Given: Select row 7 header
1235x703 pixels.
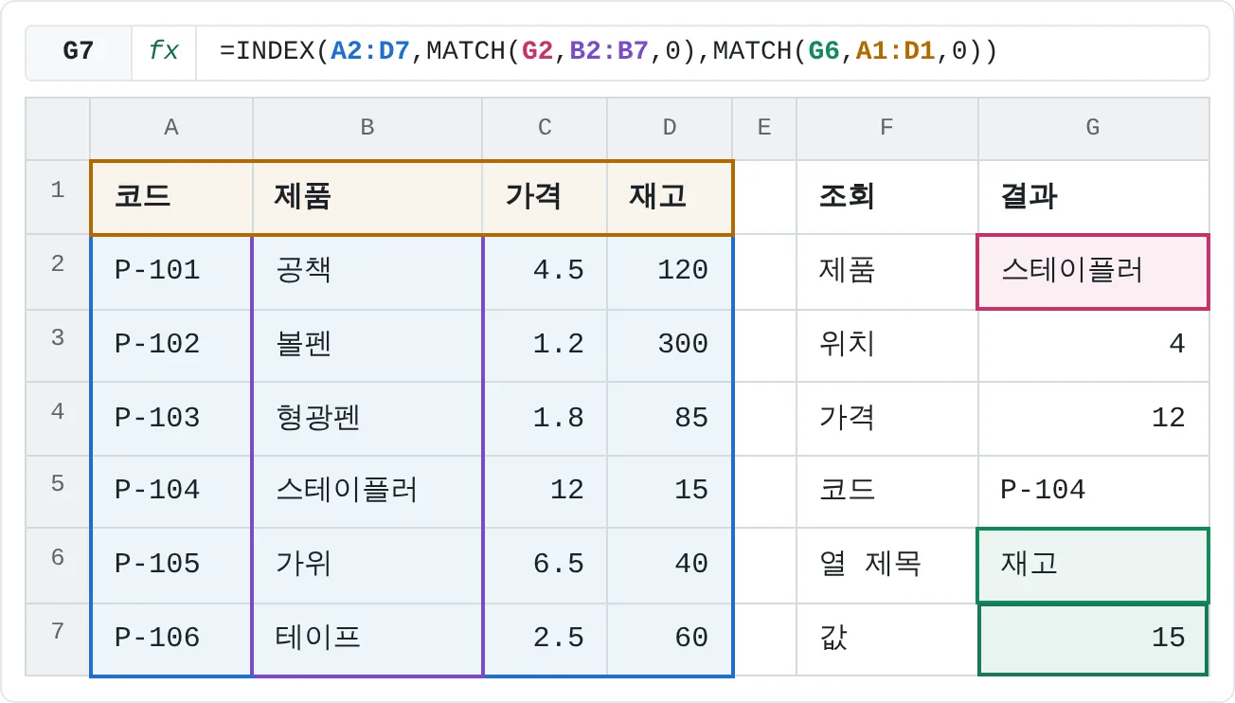Looking at the screenshot, I should 58,639.
